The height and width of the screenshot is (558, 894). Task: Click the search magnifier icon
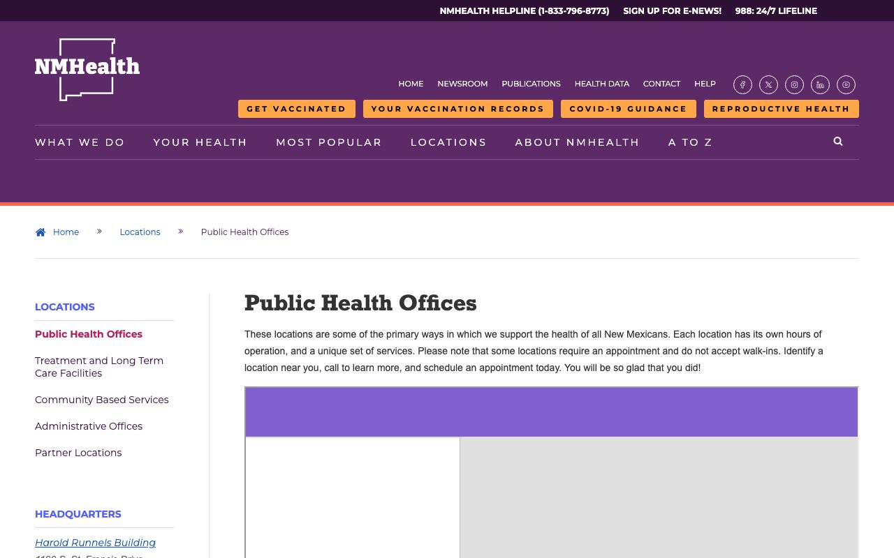(x=837, y=141)
